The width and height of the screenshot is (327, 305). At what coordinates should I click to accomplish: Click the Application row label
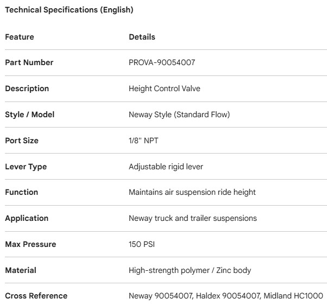point(27,218)
